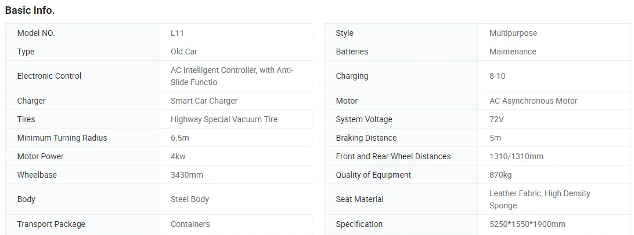The width and height of the screenshot is (634, 235).
Task: Select the Smart Car Charger value
Action: click(x=204, y=101)
